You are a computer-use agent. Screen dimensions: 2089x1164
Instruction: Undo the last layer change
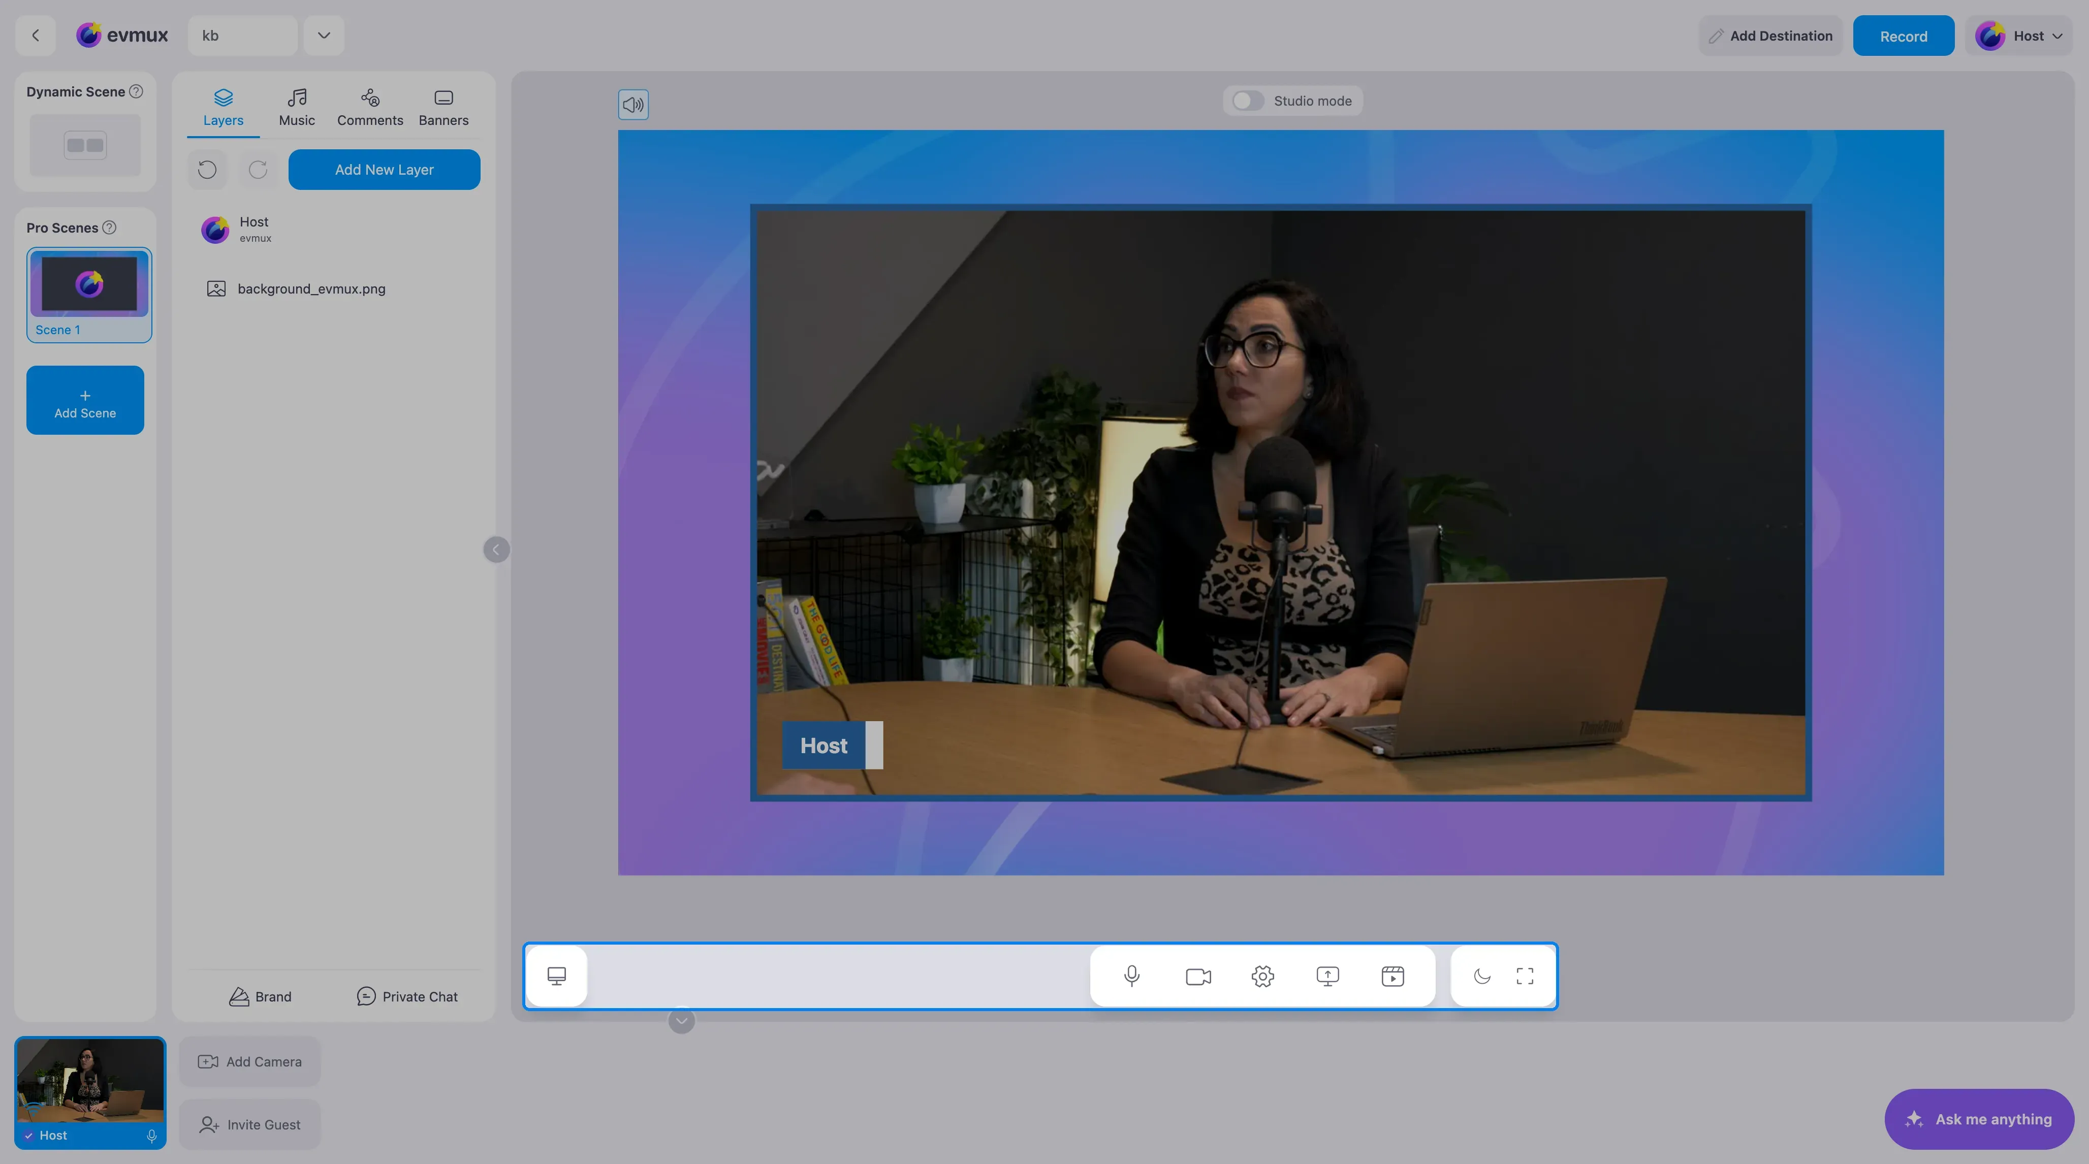tap(208, 170)
